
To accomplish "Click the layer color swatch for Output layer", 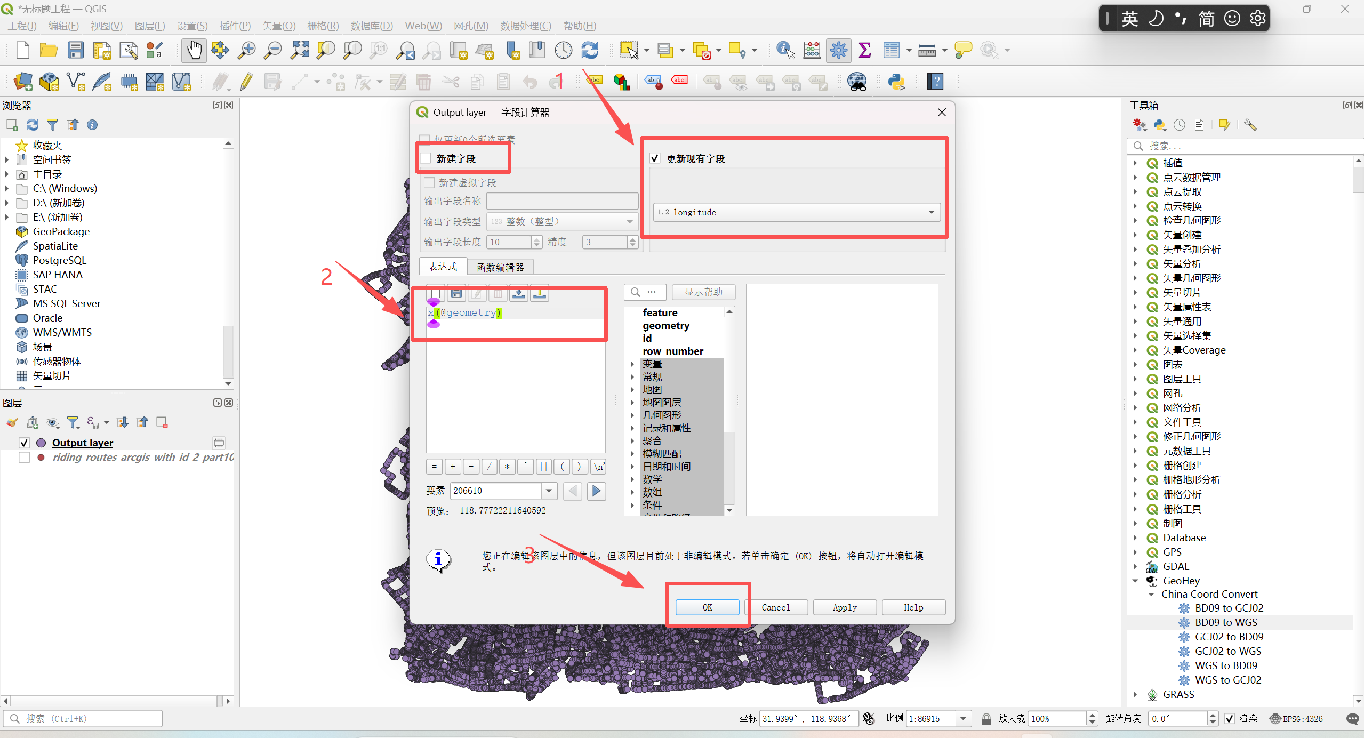I will tap(41, 443).
